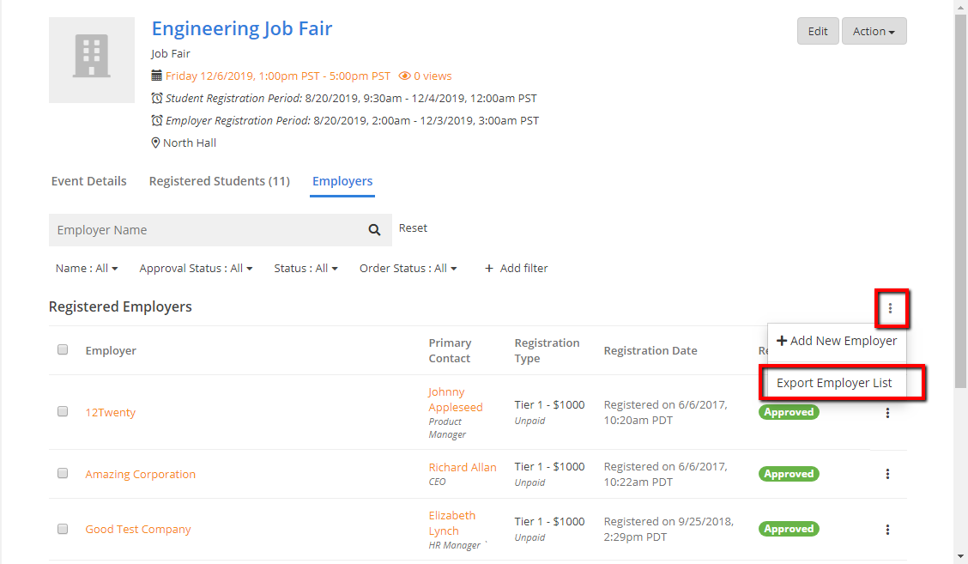Open the Registered Employers kebab menu
Image resolution: width=968 pixels, height=564 pixels.
coord(890,308)
